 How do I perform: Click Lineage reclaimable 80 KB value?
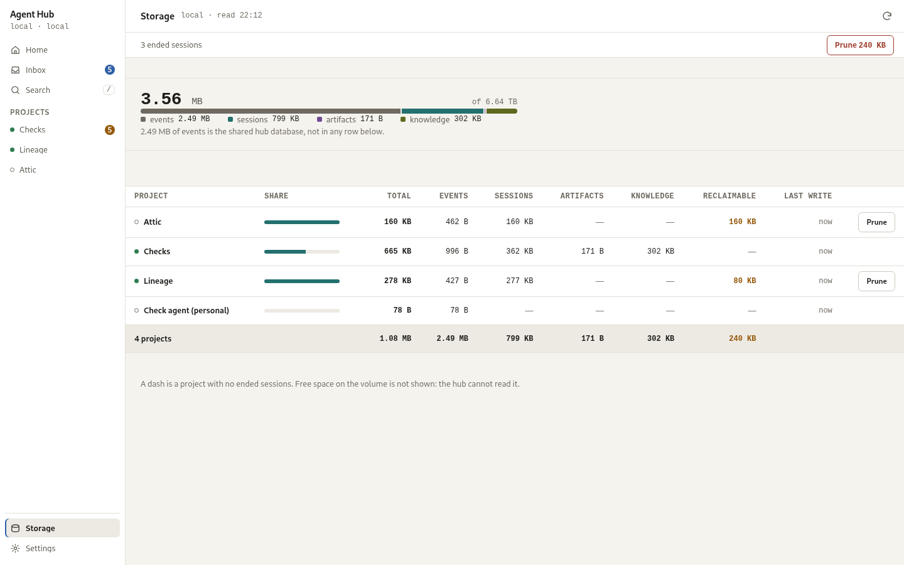coord(745,281)
